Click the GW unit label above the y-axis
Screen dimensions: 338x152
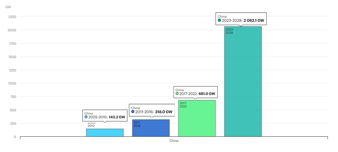point(8,7)
